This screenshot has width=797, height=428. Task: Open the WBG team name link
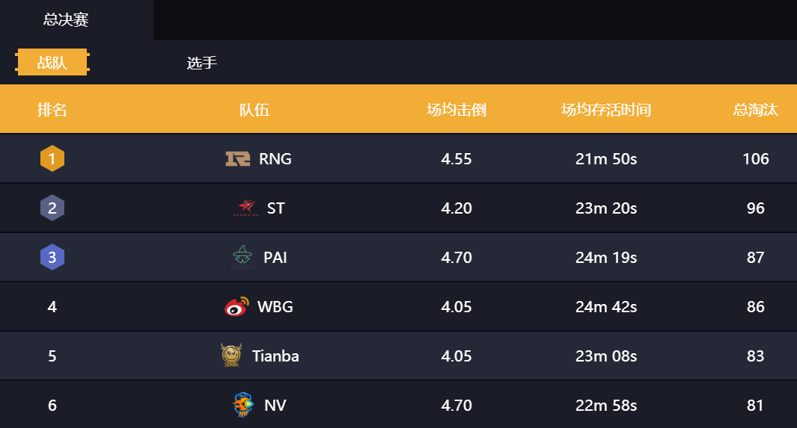pos(275,307)
